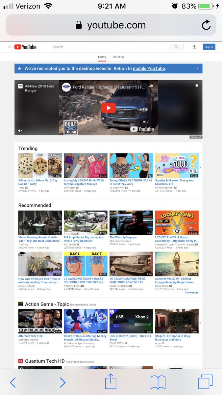The image size is (222, 395).
Task: Expand Recommended with Show more
Action: click(x=191, y=293)
